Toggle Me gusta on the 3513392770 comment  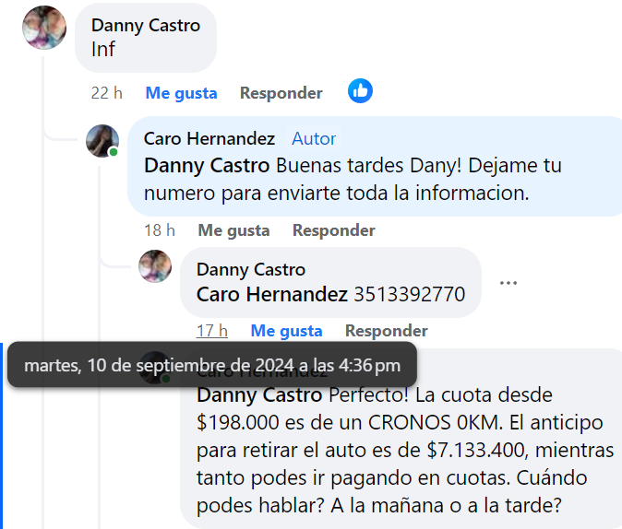point(286,331)
